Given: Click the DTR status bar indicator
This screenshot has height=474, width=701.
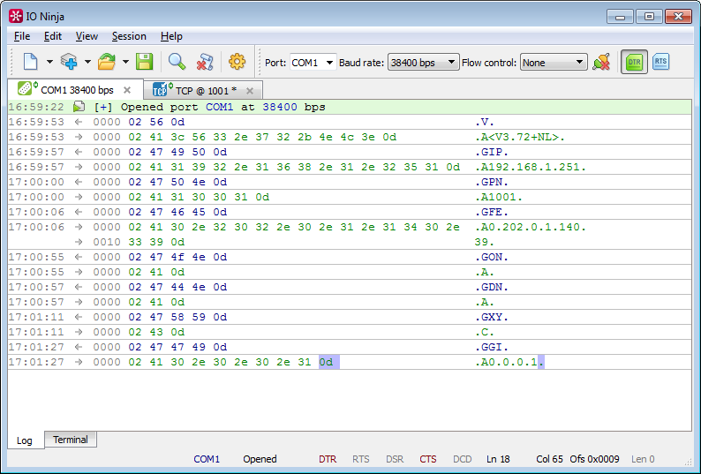Looking at the screenshot, I should (328, 459).
